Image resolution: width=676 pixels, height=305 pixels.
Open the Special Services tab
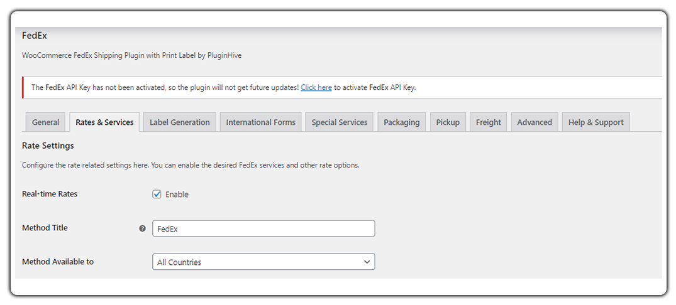pyautogui.click(x=340, y=122)
